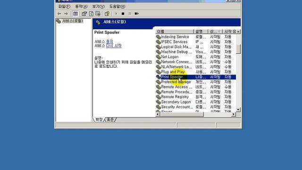
Task: Click the Start Service play icon
Action: coord(116,14)
